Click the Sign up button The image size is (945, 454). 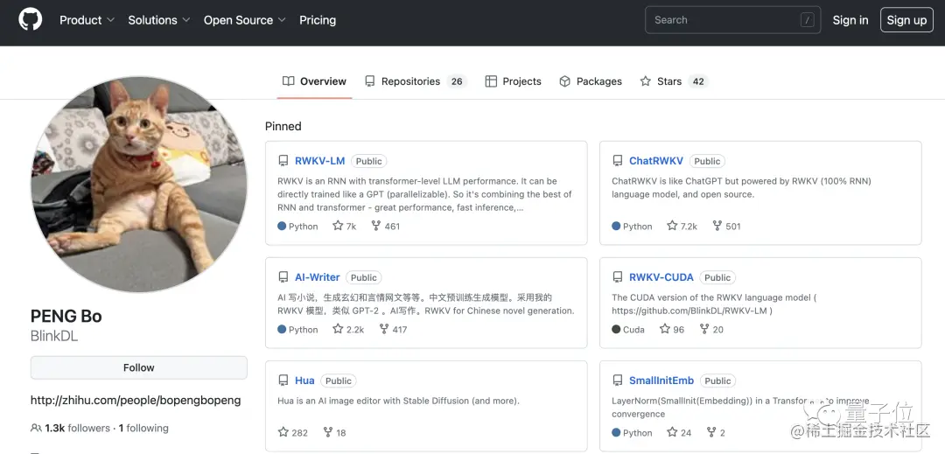906,20
